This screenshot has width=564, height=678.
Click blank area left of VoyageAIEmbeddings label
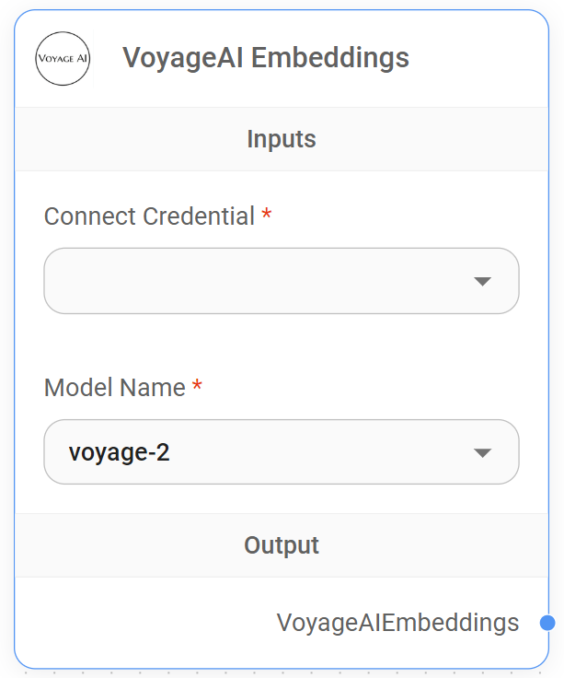(138, 624)
